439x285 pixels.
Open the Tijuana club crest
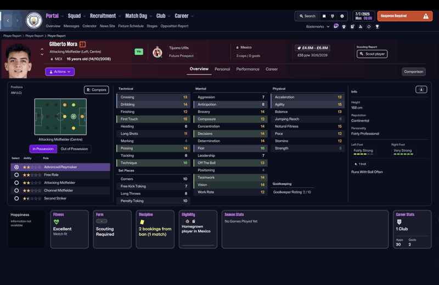(x=157, y=52)
